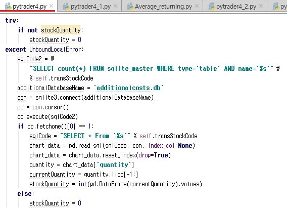The width and height of the screenshot is (287, 208).
Task: Click the Python file icon on pytrader4_1.py tab
Action: (66, 7)
